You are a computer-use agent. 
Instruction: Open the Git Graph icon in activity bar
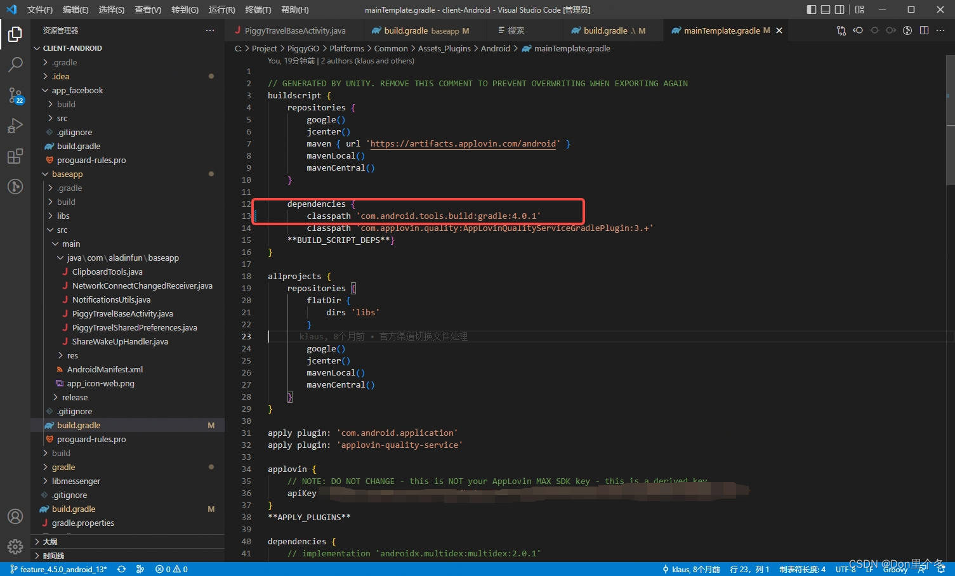pyautogui.click(x=15, y=187)
